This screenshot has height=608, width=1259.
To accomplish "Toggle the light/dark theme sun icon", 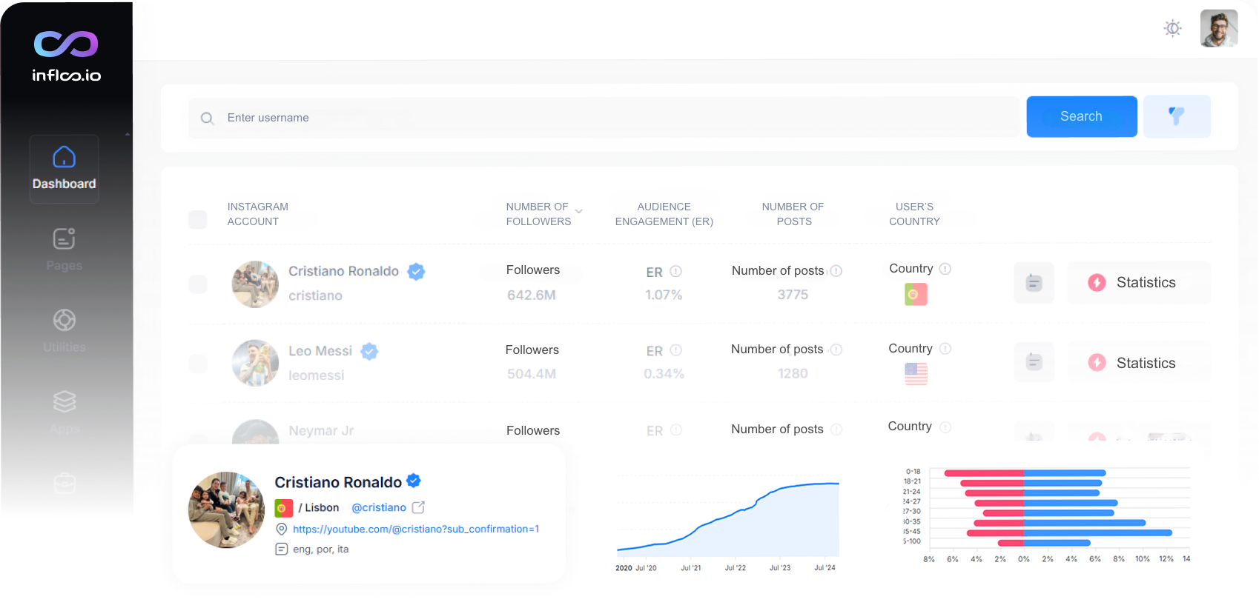I will [1172, 29].
